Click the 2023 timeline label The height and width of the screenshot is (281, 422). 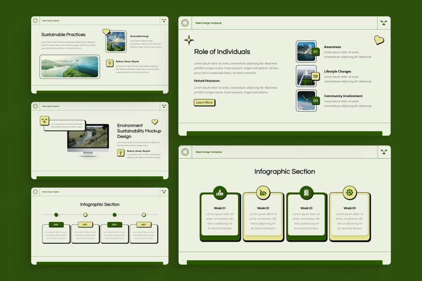(143, 225)
